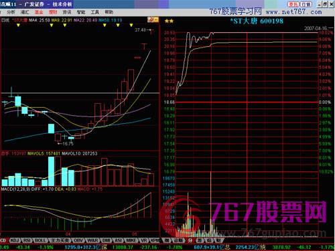This screenshot has height=251, width=335.
Task: Open the 帮助 menu
Action: (109, 12)
